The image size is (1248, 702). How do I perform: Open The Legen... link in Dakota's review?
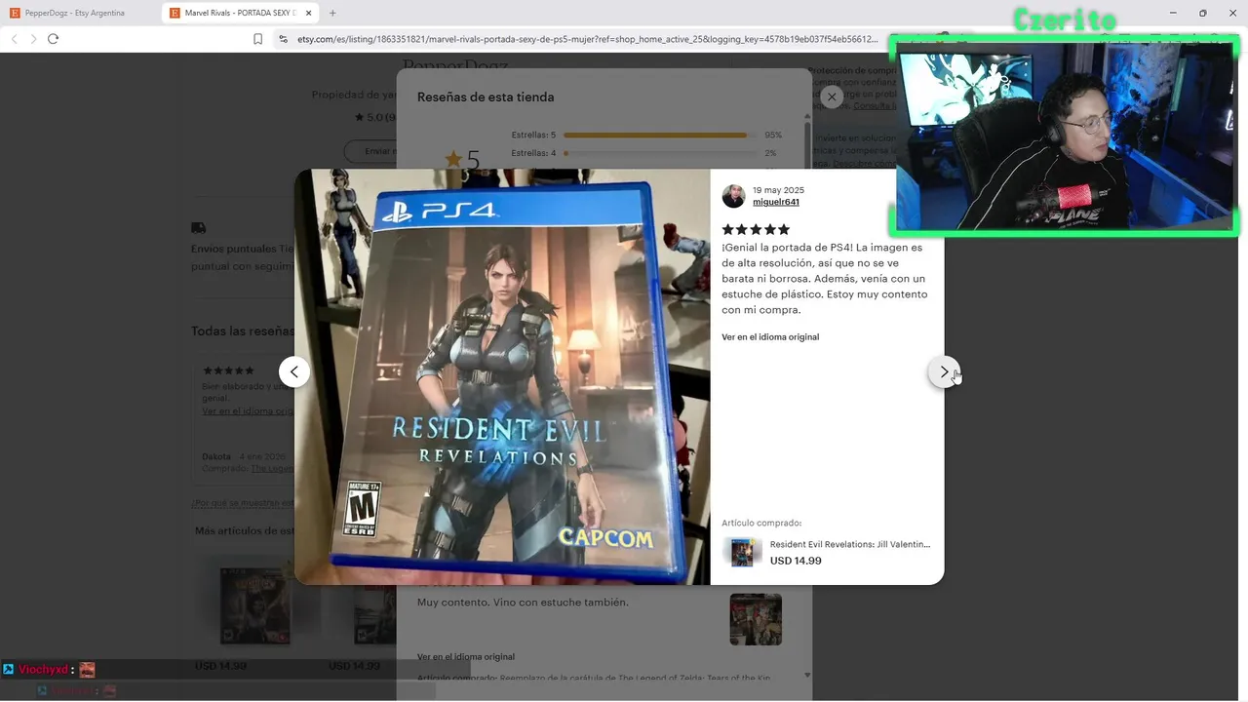[x=273, y=469]
